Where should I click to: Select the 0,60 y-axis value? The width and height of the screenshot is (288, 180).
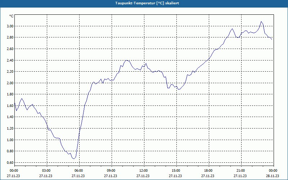pos(11,163)
